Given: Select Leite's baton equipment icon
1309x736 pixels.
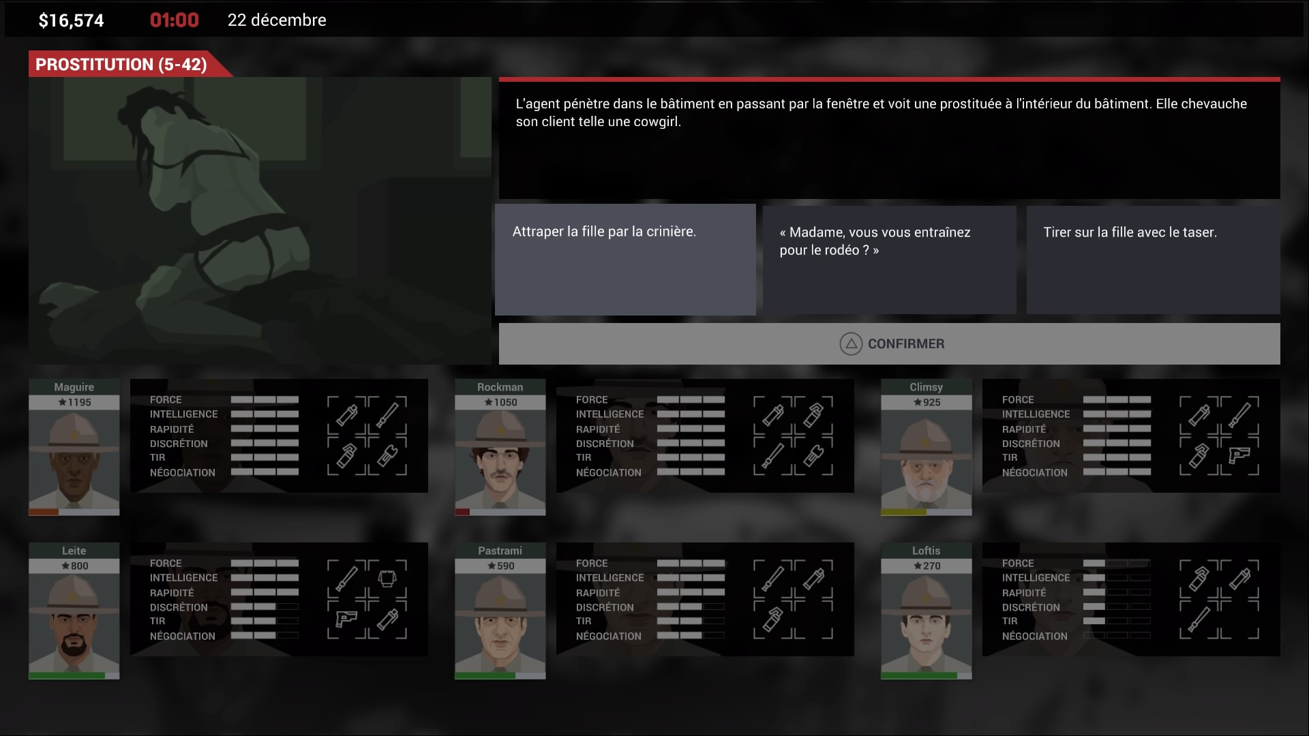Looking at the screenshot, I should click(x=346, y=579).
